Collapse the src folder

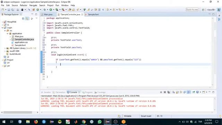[5, 31]
